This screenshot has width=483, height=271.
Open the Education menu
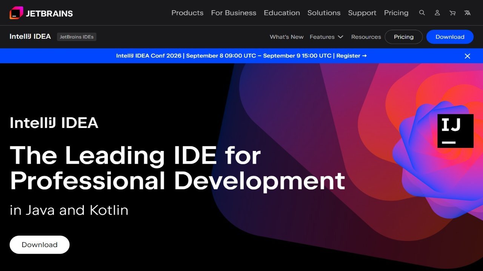pos(282,13)
